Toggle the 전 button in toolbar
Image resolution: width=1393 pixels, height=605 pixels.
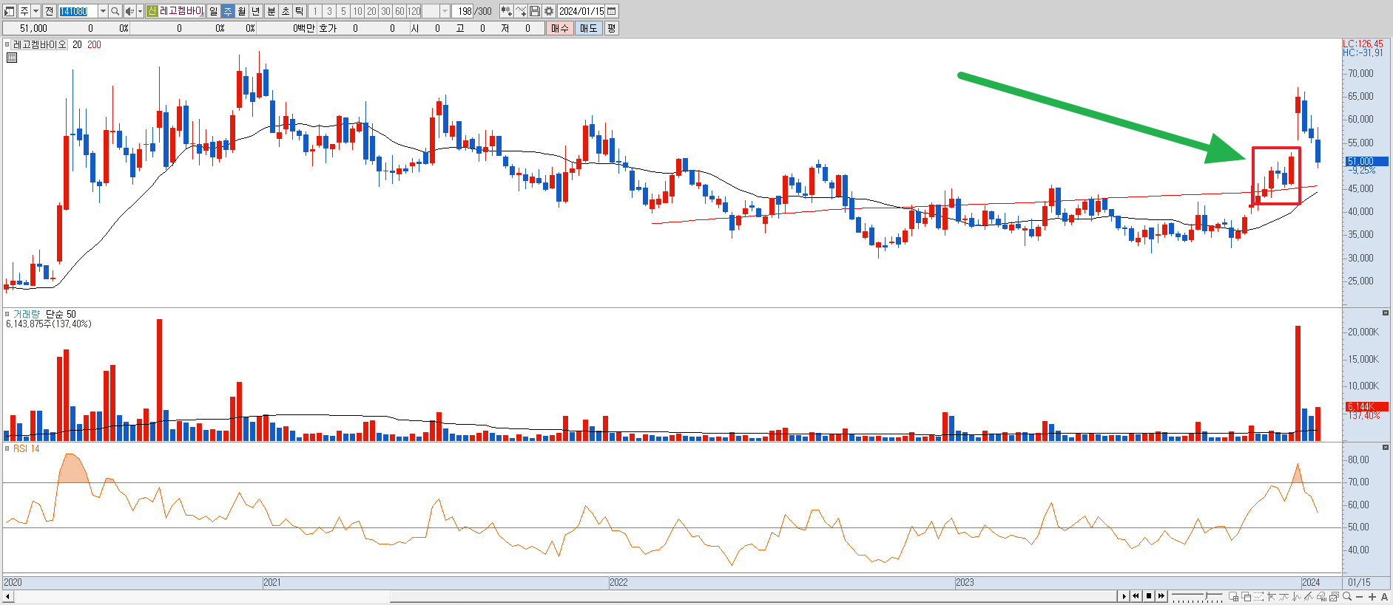(49, 11)
